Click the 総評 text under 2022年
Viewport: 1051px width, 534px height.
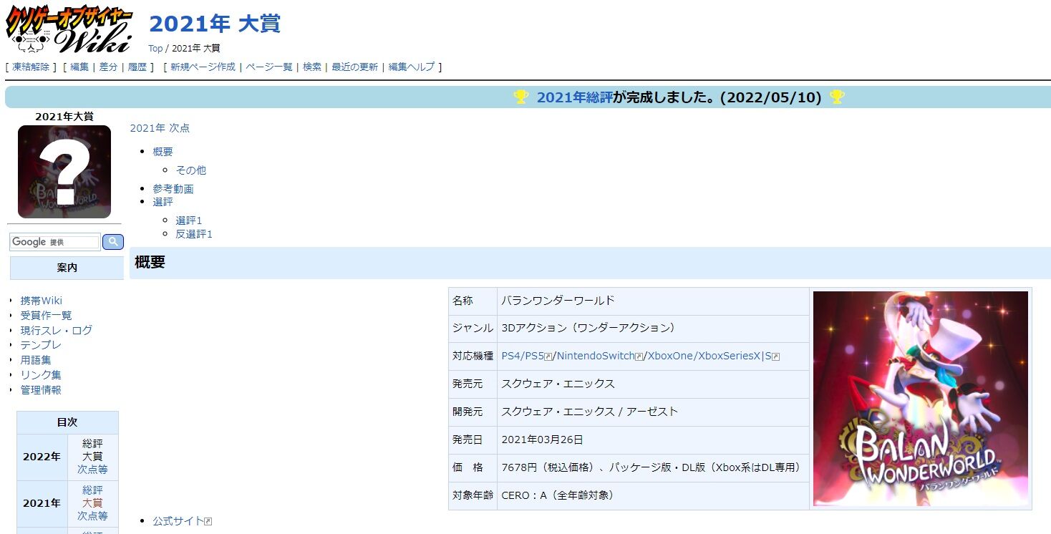pyautogui.click(x=92, y=444)
